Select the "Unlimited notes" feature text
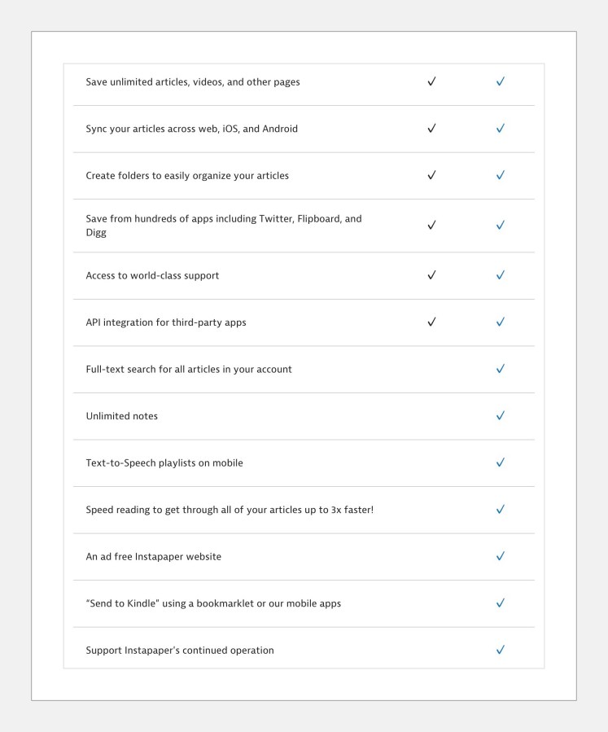 tap(121, 416)
